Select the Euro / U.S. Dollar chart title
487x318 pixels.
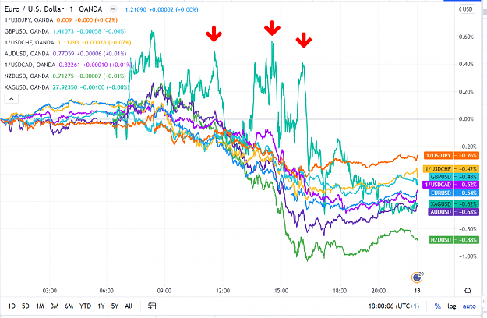point(53,9)
